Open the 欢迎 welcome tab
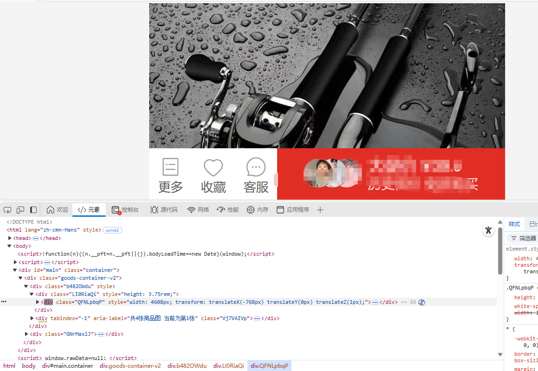The height and width of the screenshot is (371, 538). point(57,209)
